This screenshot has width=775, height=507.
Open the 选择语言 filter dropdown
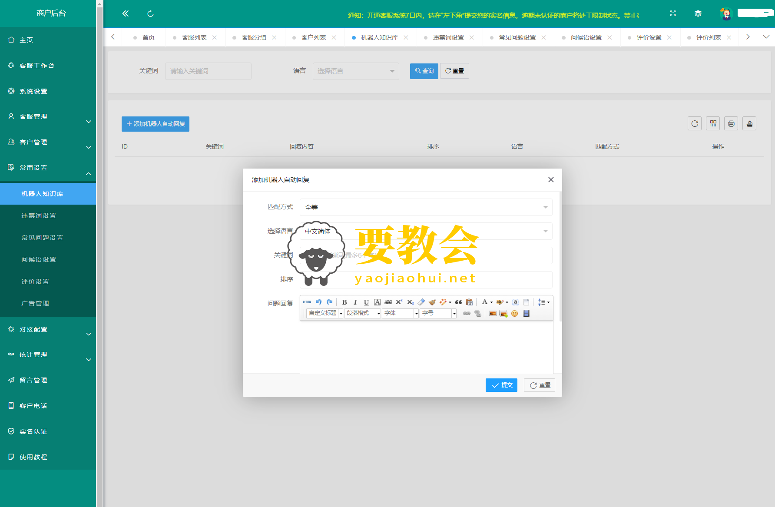[356, 71]
